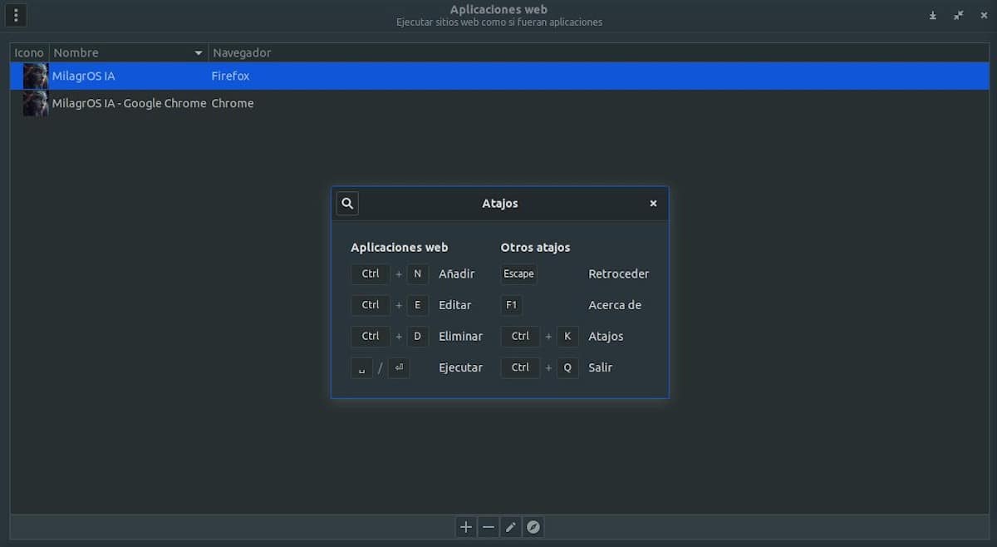
Task: Close the Atajos shortcuts dialog
Action: [x=653, y=203]
